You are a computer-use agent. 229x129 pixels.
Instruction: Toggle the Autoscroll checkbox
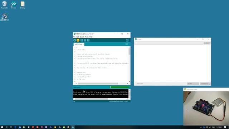coord(136,84)
